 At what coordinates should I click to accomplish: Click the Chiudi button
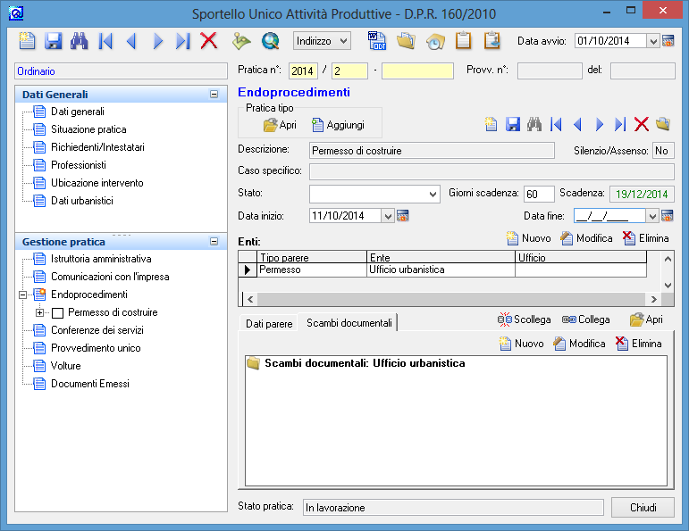(643, 507)
